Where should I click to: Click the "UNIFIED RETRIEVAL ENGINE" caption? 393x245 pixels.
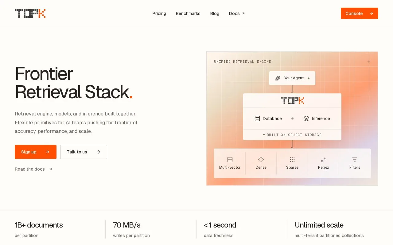243,62
